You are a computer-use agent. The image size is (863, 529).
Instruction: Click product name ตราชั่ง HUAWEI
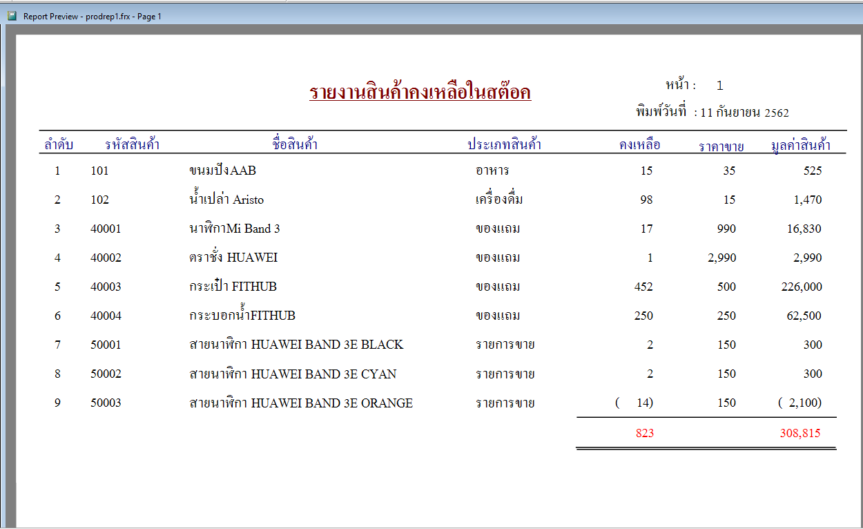pos(233,257)
